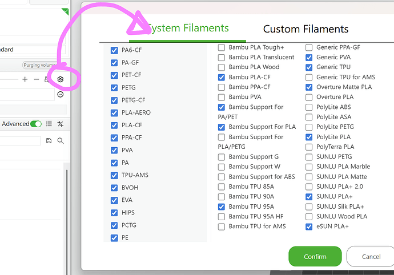Uncheck PLA-AERO filament type
The width and height of the screenshot is (394, 275).
[x=114, y=113]
